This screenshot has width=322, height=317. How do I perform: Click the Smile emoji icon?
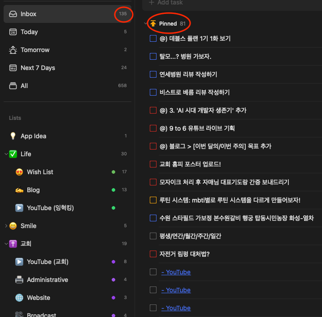click(x=13, y=226)
